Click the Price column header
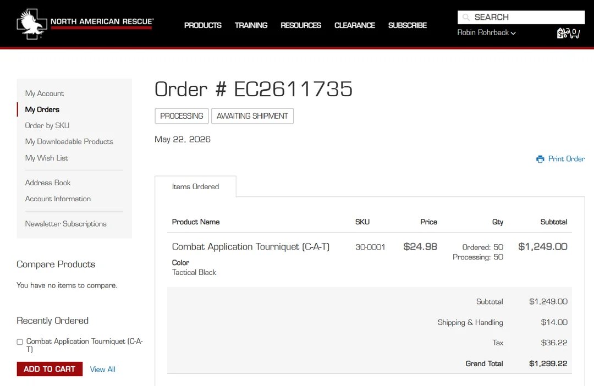This screenshot has height=386, width=594. (428, 222)
